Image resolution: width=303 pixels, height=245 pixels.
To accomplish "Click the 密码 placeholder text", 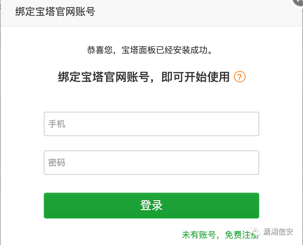I will [57, 163].
